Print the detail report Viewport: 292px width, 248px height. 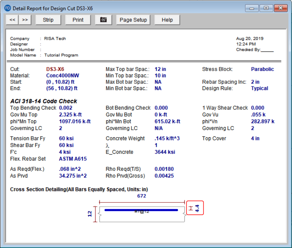[78, 20]
